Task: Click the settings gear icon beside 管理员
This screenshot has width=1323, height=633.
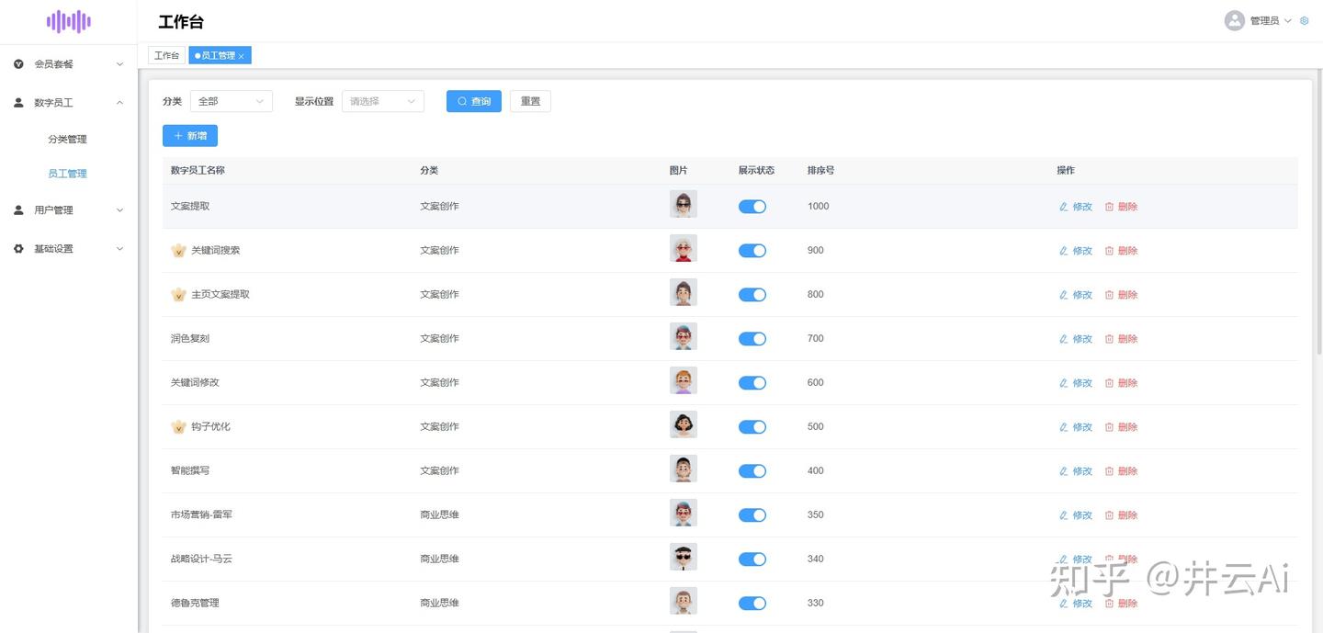Action: pyautogui.click(x=1305, y=20)
